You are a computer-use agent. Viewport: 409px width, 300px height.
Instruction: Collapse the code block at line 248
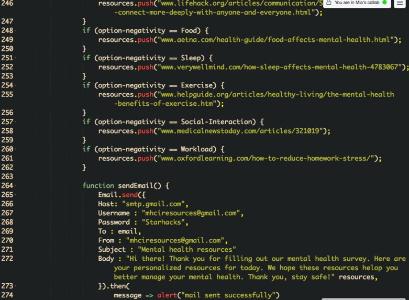pyautogui.click(x=16, y=30)
